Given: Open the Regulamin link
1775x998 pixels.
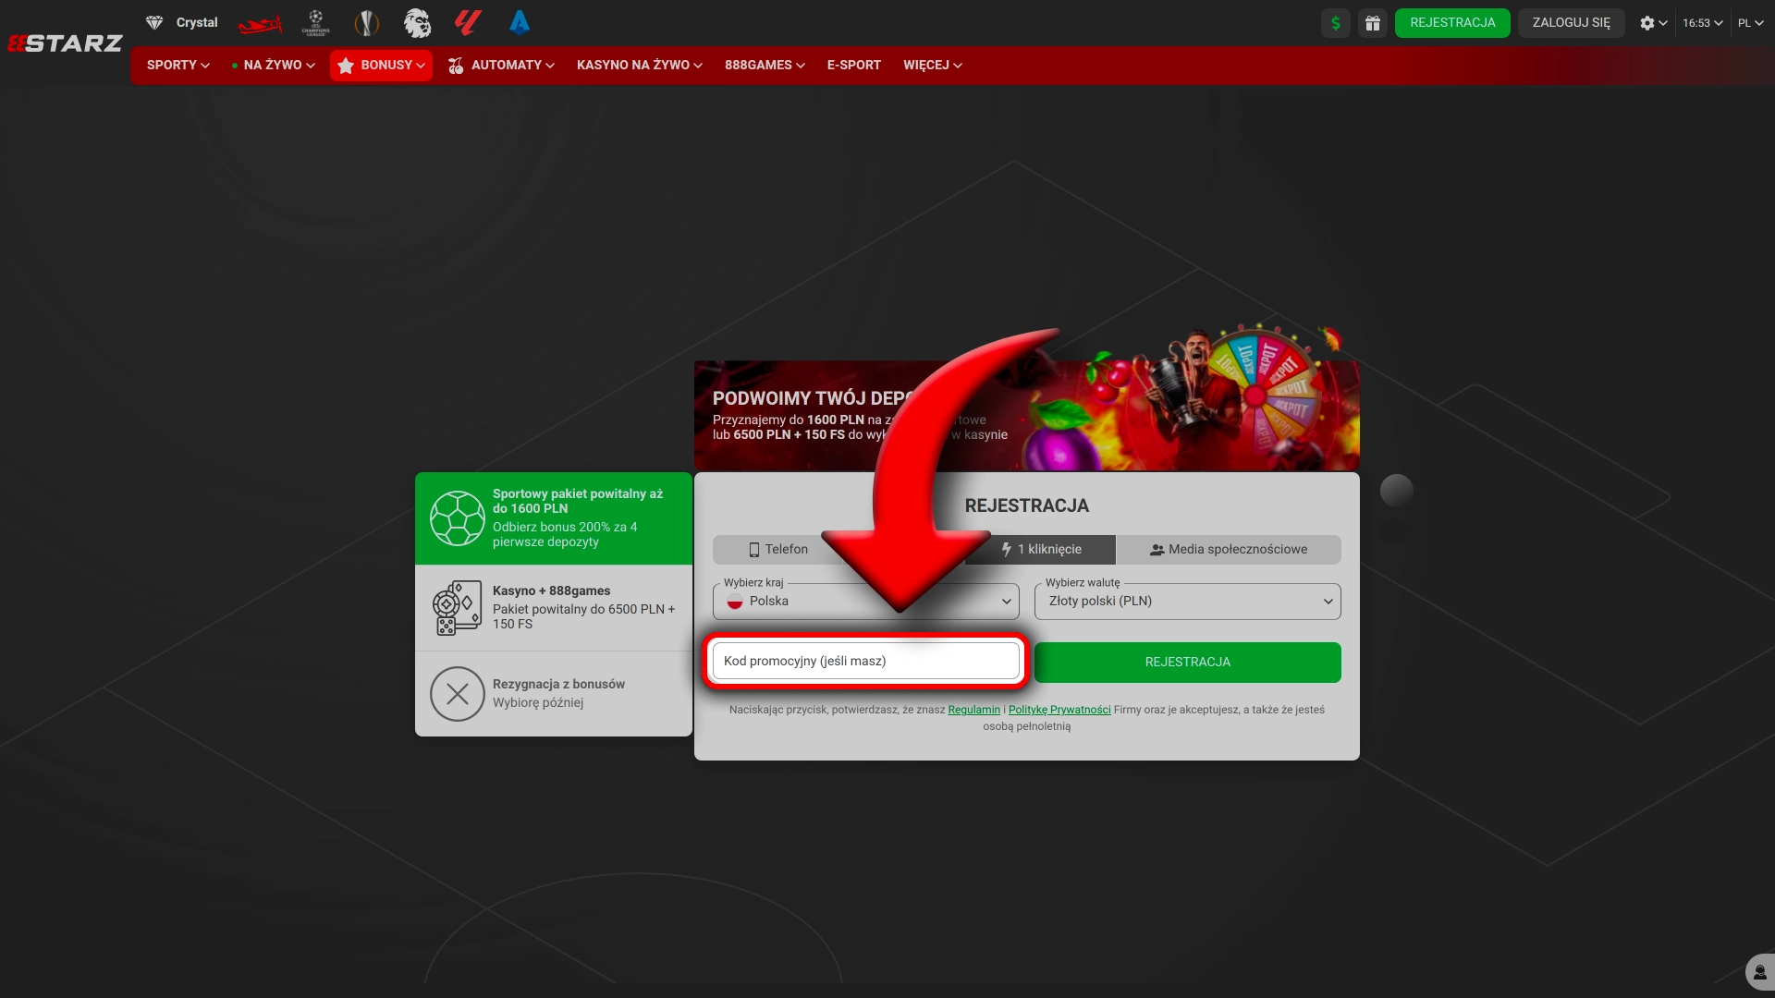Looking at the screenshot, I should (973, 710).
